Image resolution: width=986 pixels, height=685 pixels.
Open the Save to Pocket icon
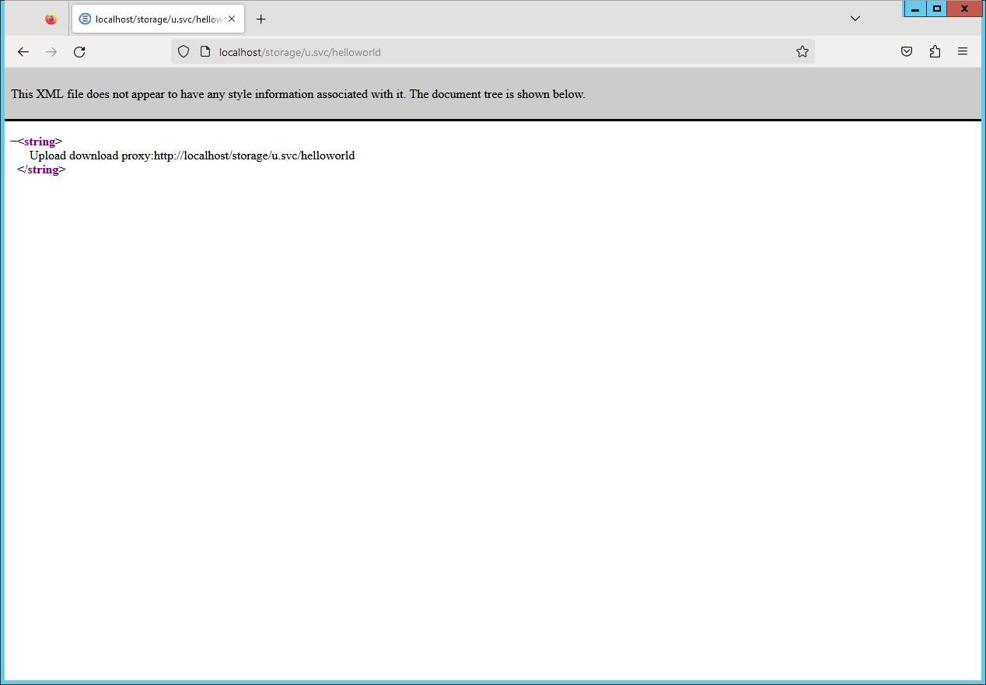click(907, 52)
